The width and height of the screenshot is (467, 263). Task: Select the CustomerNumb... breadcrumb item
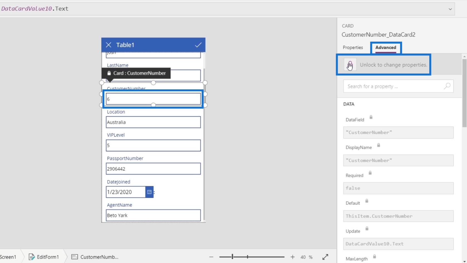(95, 257)
